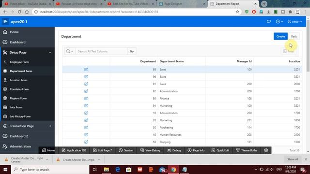Switch to Video editor YouTube Studio tab
The height and width of the screenshot is (174, 310).
click(28, 4)
